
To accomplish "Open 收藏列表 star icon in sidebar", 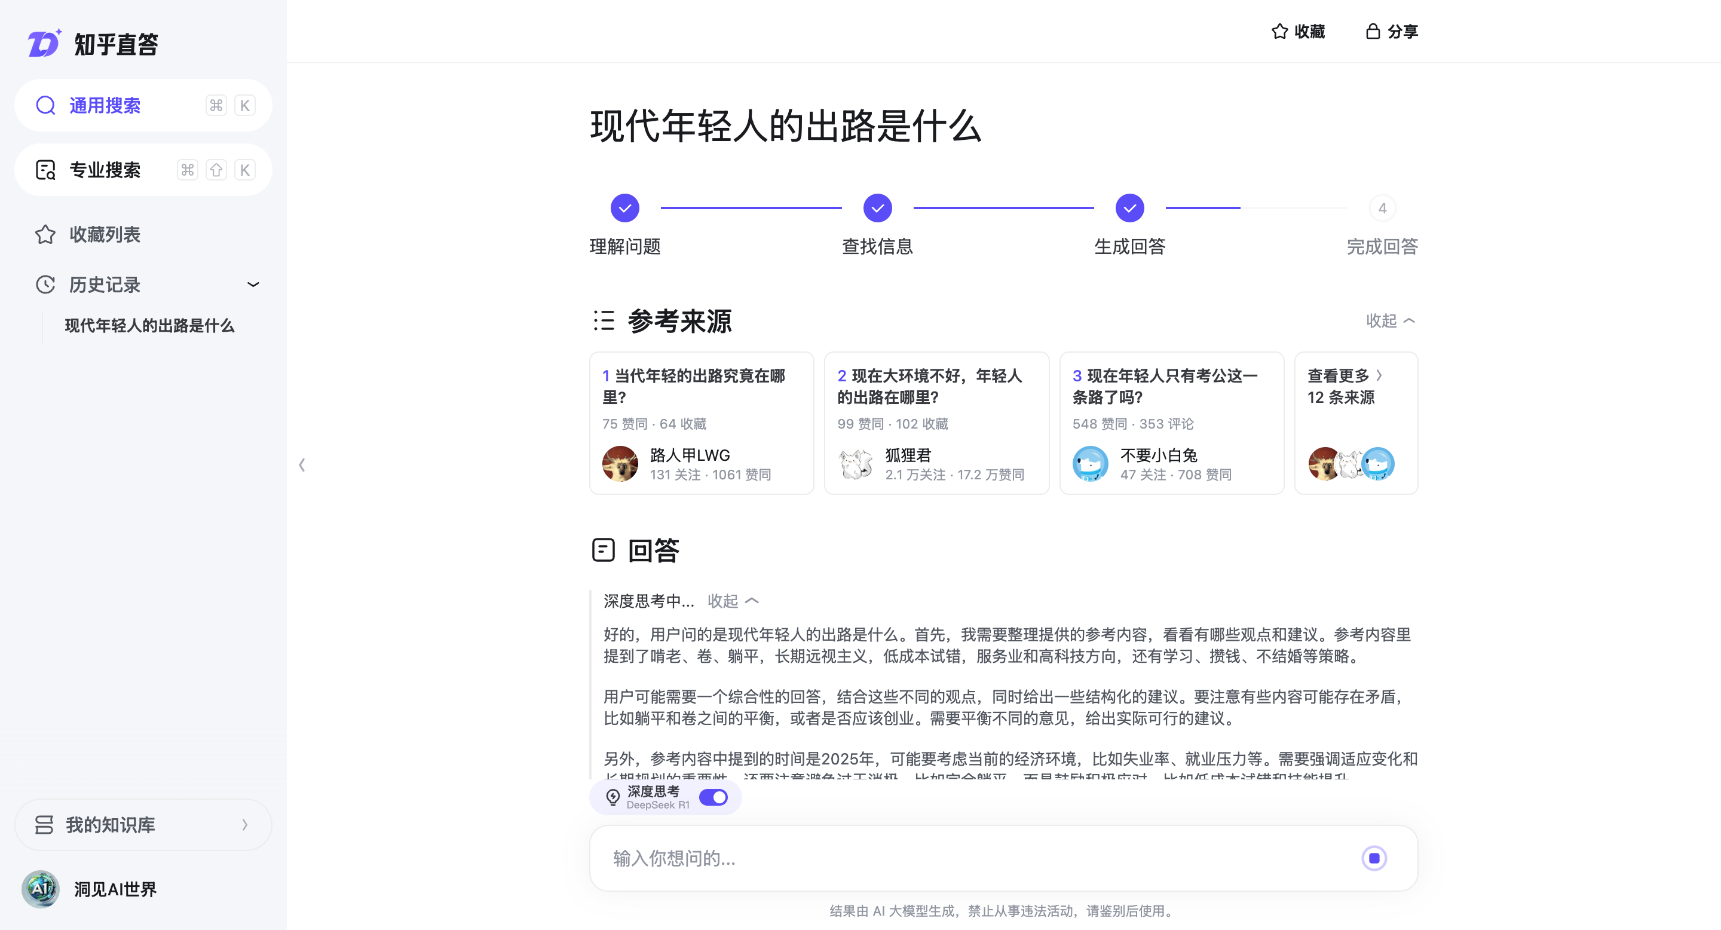I will coord(45,234).
